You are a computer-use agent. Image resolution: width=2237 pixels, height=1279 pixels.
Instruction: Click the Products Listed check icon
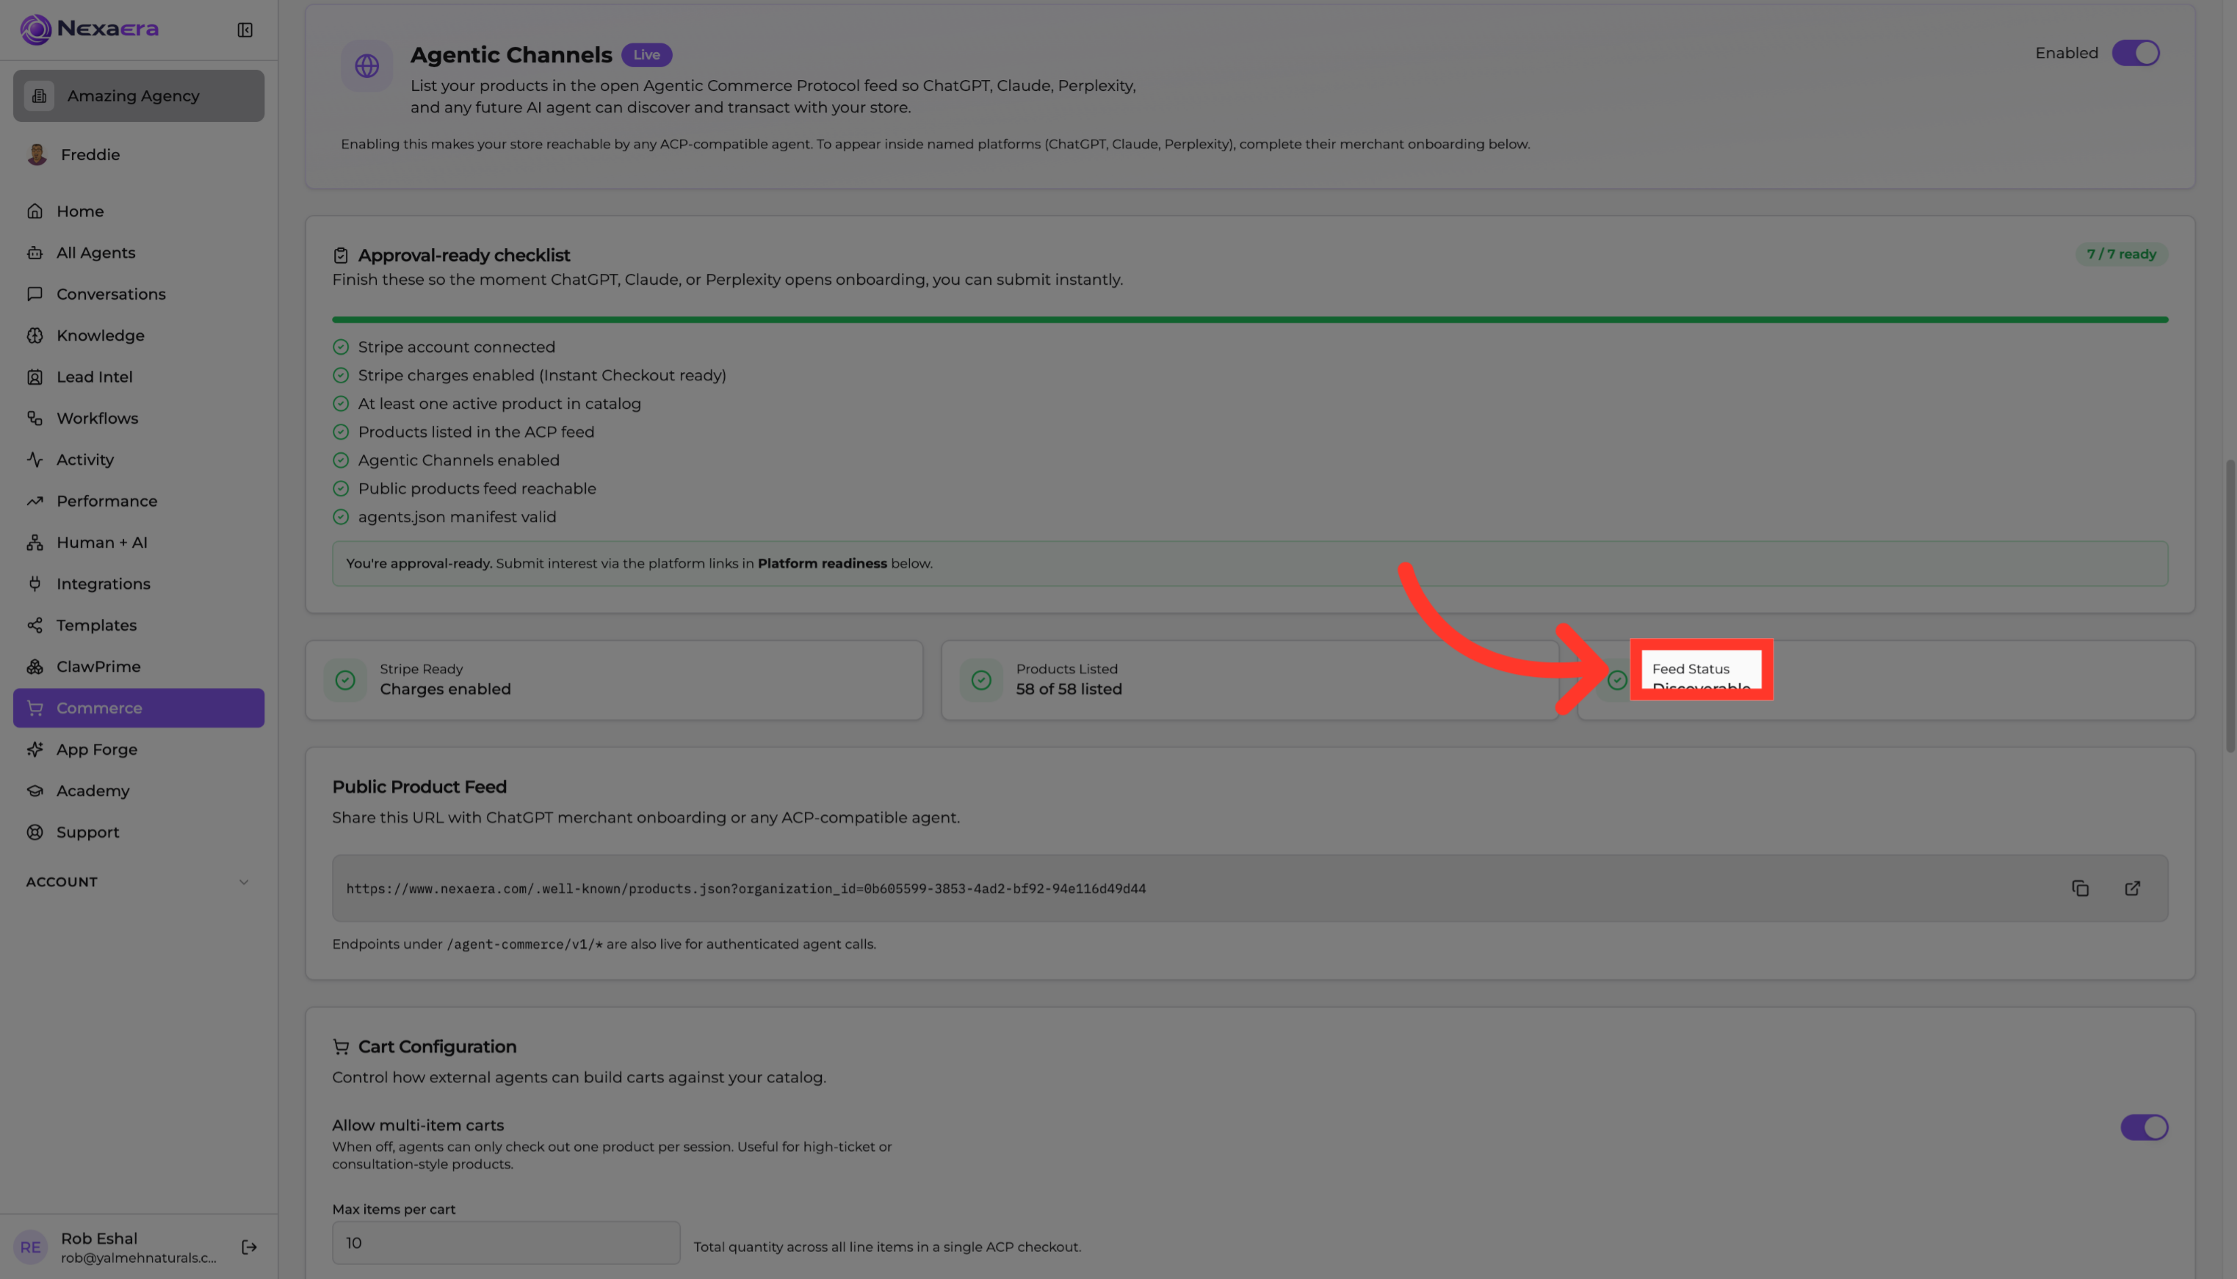coord(981,680)
